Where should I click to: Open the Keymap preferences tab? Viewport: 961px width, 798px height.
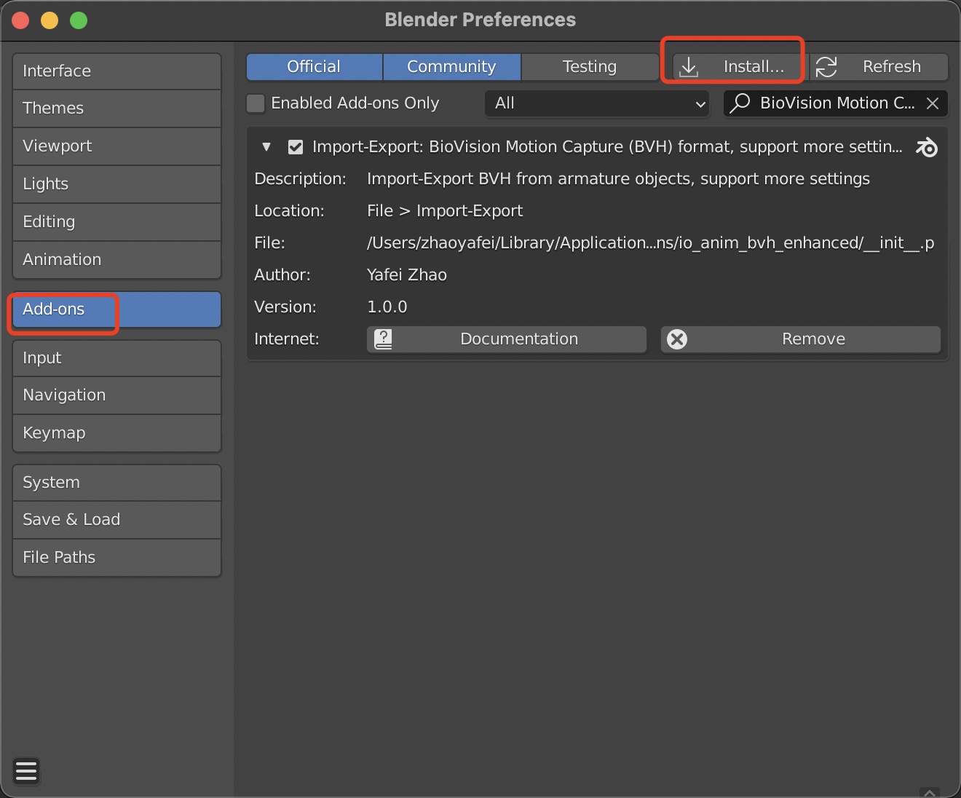(x=116, y=433)
